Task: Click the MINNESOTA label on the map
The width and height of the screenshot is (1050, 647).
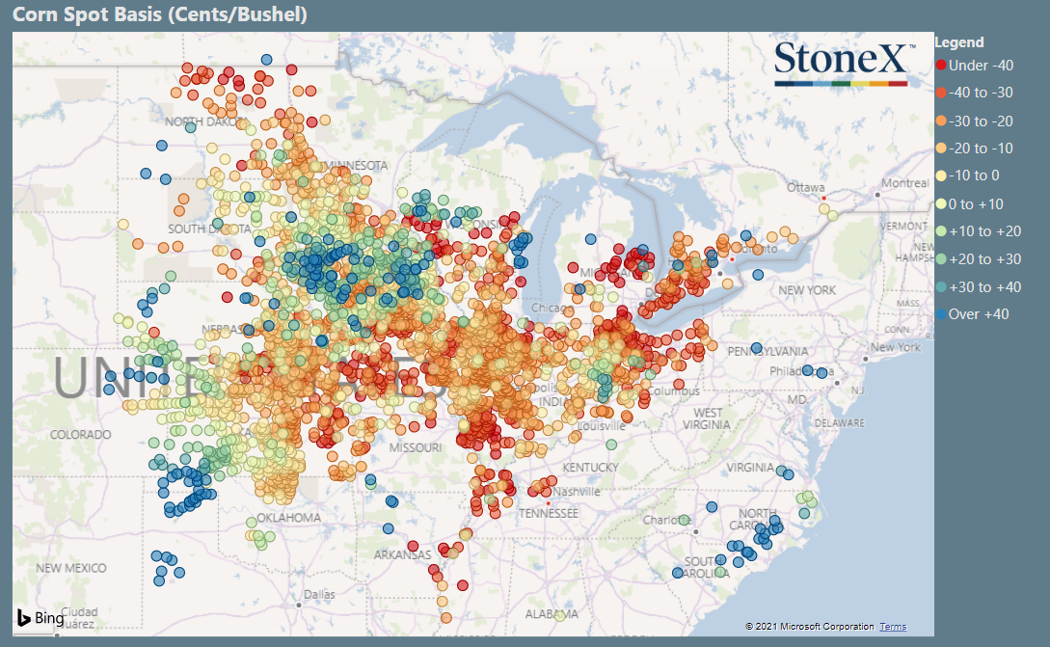Action: [x=356, y=166]
